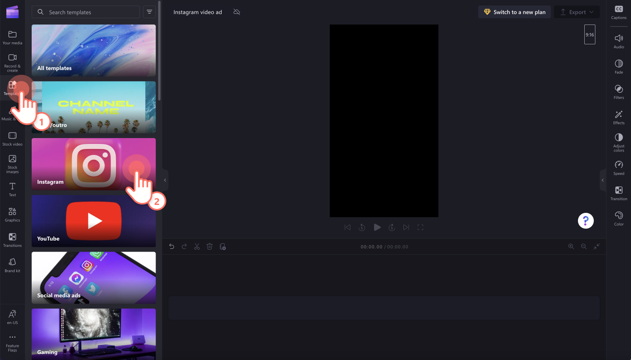631x360 pixels.
Task: Open the Color panel
Action: pos(619,219)
